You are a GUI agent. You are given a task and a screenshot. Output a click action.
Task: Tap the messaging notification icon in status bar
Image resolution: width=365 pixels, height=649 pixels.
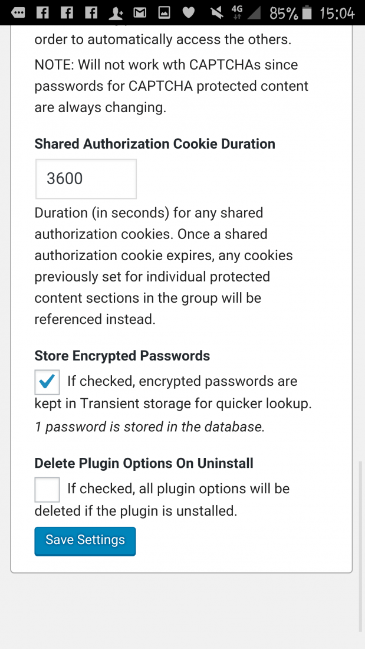[18, 13]
